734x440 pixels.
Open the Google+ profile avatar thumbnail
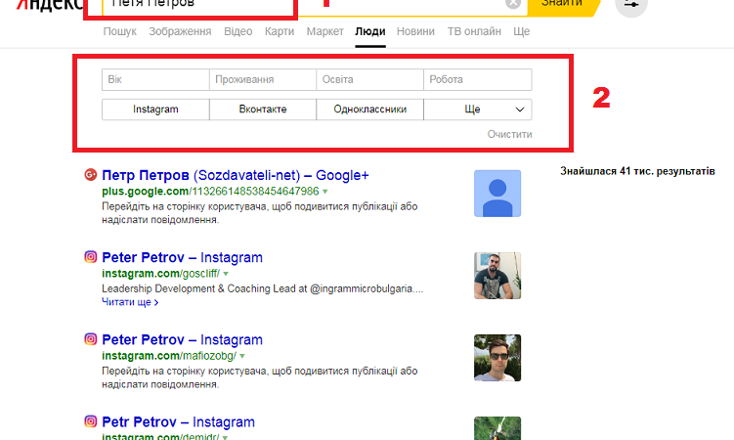[x=497, y=193]
